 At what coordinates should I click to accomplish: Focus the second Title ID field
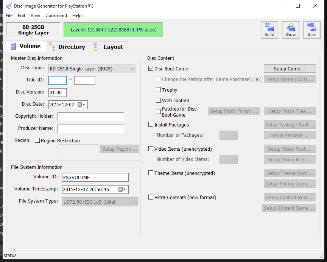click(x=85, y=80)
